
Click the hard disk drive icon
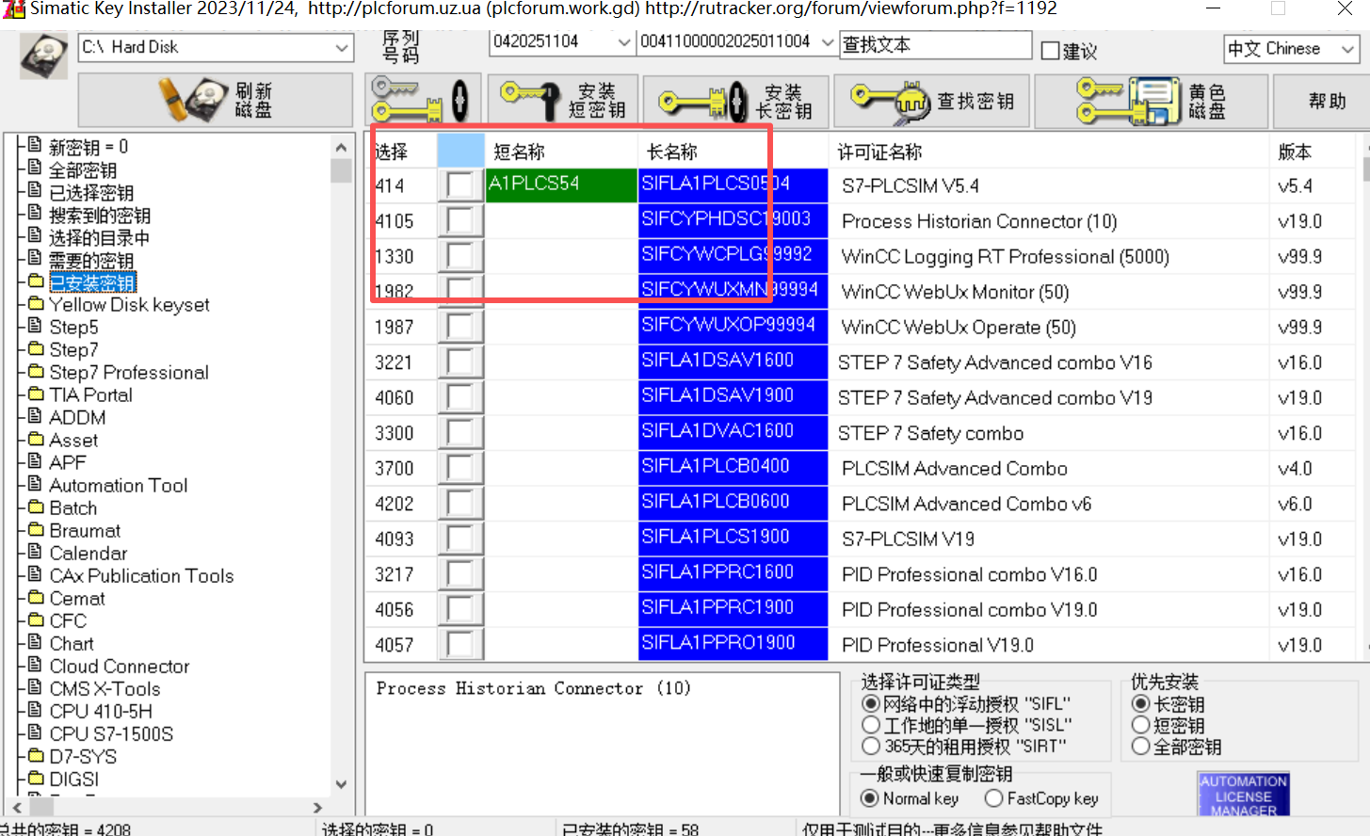[x=42, y=56]
